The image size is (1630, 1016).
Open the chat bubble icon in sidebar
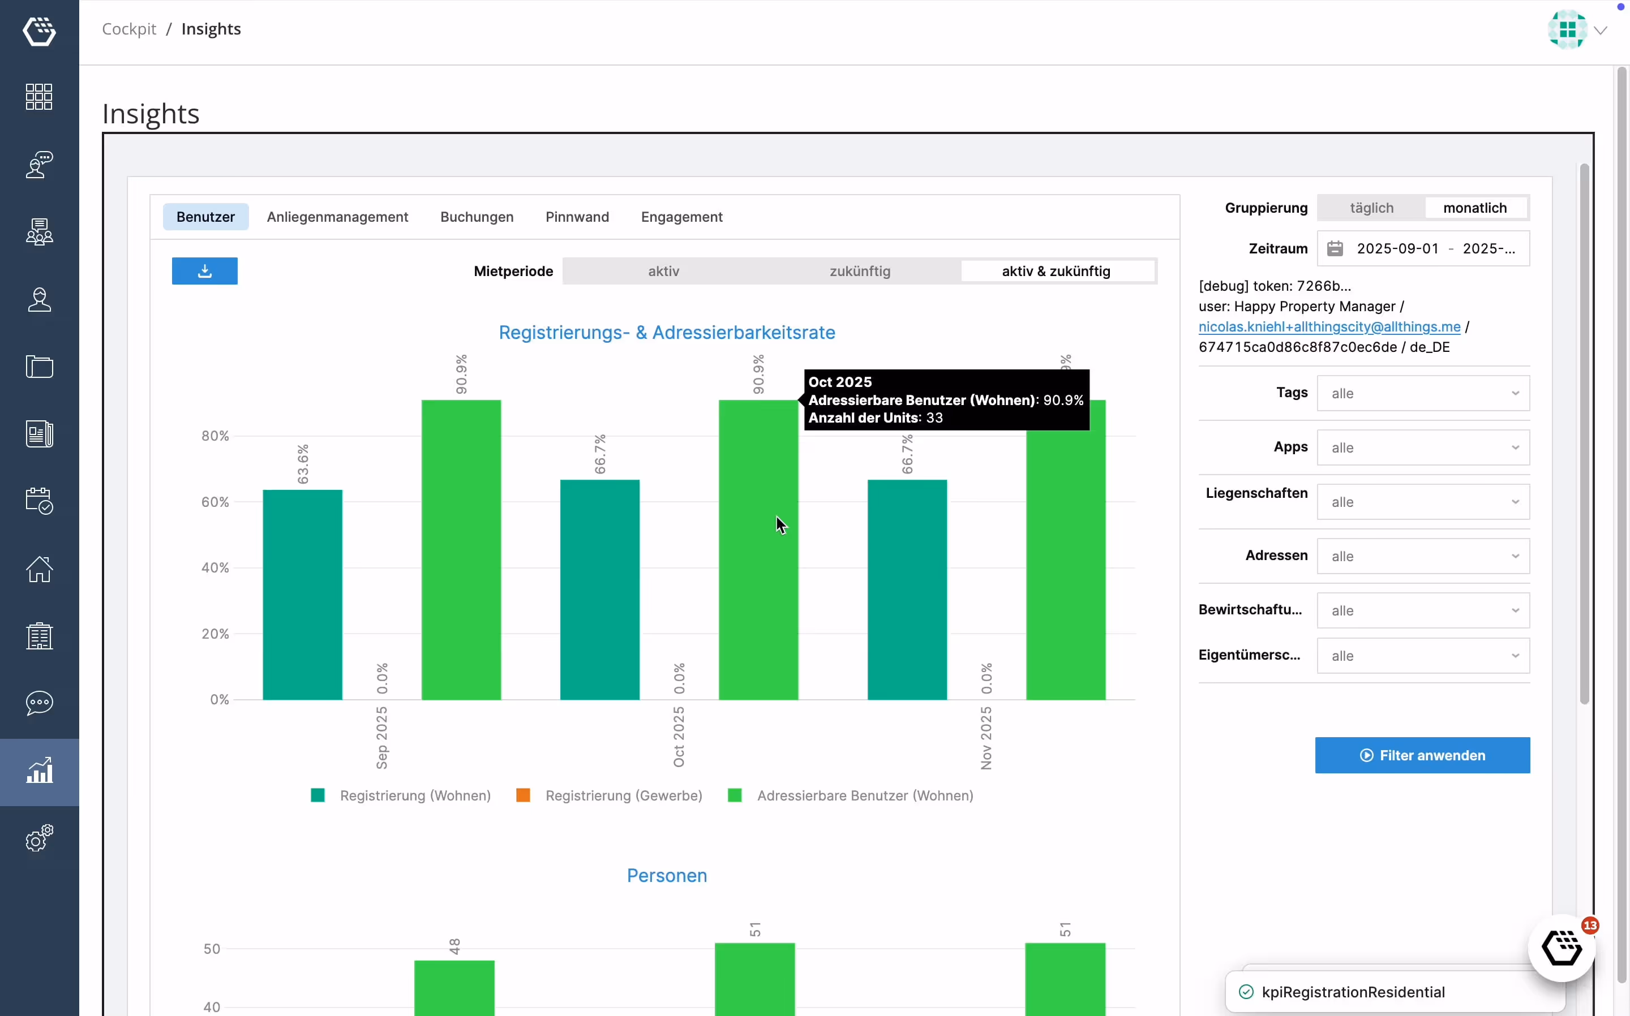pos(39,703)
